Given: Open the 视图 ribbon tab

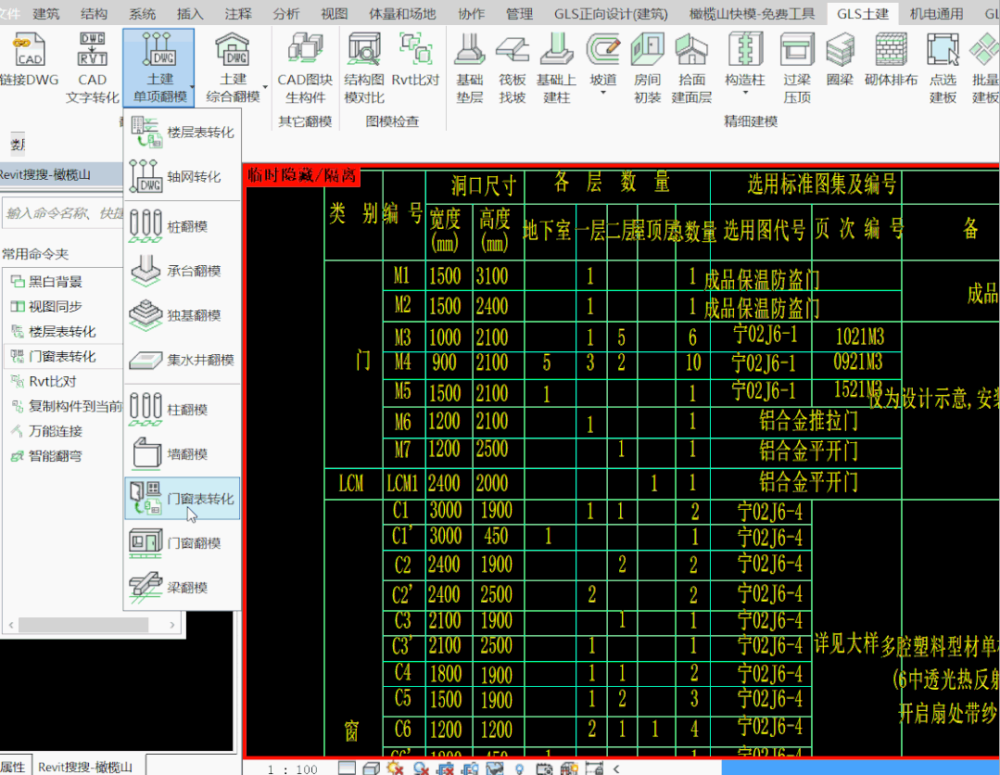Looking at the screenshot, I should click(x=335, y=13).
